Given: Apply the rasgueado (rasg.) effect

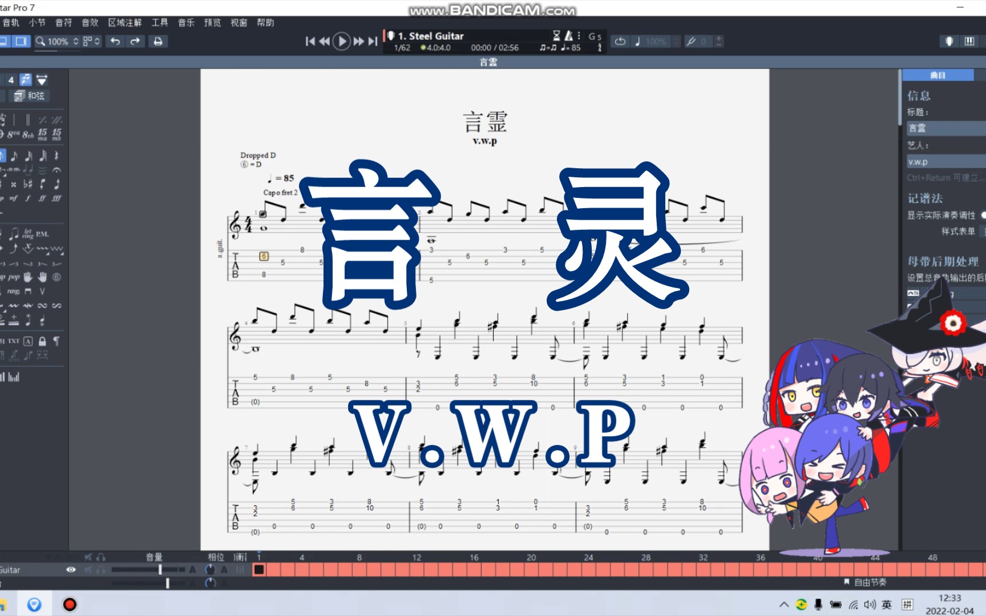Looking at the screenshot, I should 14,291.
